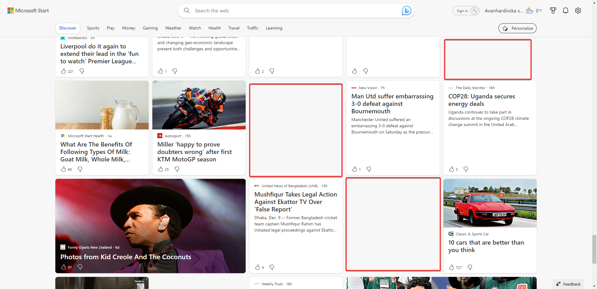The height and width of the screenshot is (289, 597).
Task: Open the Bing search icon in search bar
Action: pyautogui.click(x=406, y=10)
